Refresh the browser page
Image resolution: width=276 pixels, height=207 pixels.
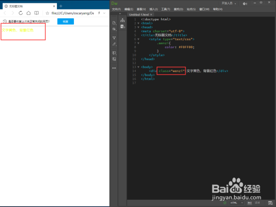[20, 13]
